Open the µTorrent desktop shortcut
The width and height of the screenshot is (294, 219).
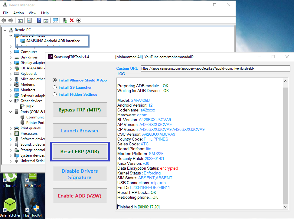tap(10, 180)
